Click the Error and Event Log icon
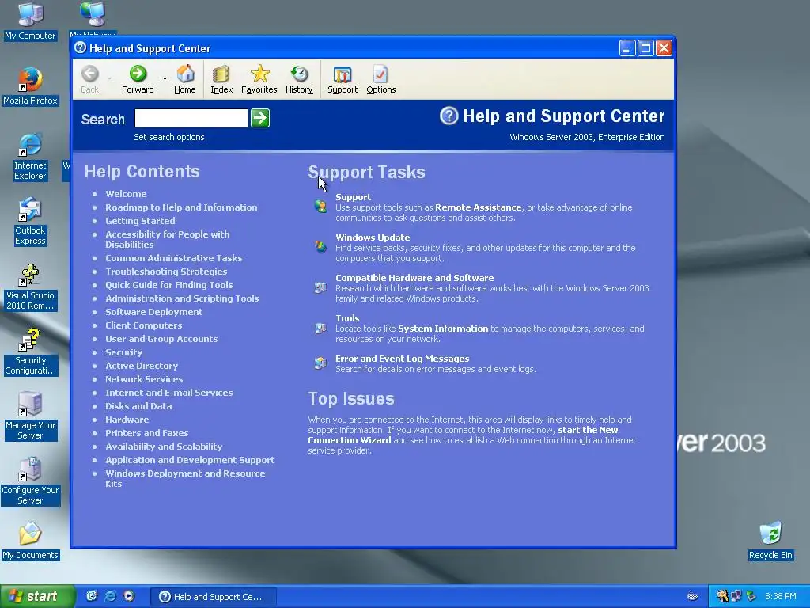Screen dimensions: 810x608 [321, 363]
